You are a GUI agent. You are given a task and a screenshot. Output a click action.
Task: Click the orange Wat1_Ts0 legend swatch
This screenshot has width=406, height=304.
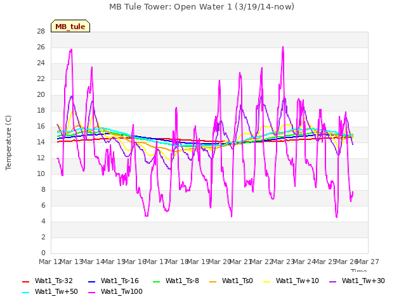(213, 281)
